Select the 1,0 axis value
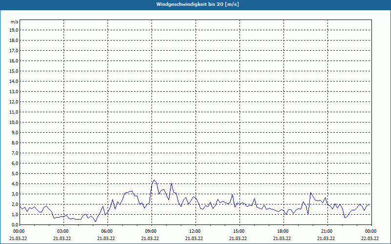The height and width of the screenshot is (244, 391). pos(15,214)
